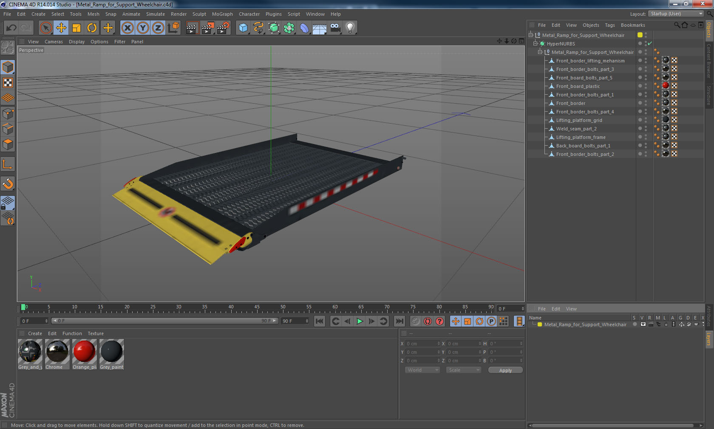
Task: Collapse nested Metal_Ramp_for_Support_Wheelchair group
Action: 540,52
